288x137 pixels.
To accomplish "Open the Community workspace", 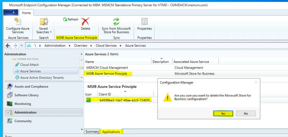I will [x=44, y=121].
